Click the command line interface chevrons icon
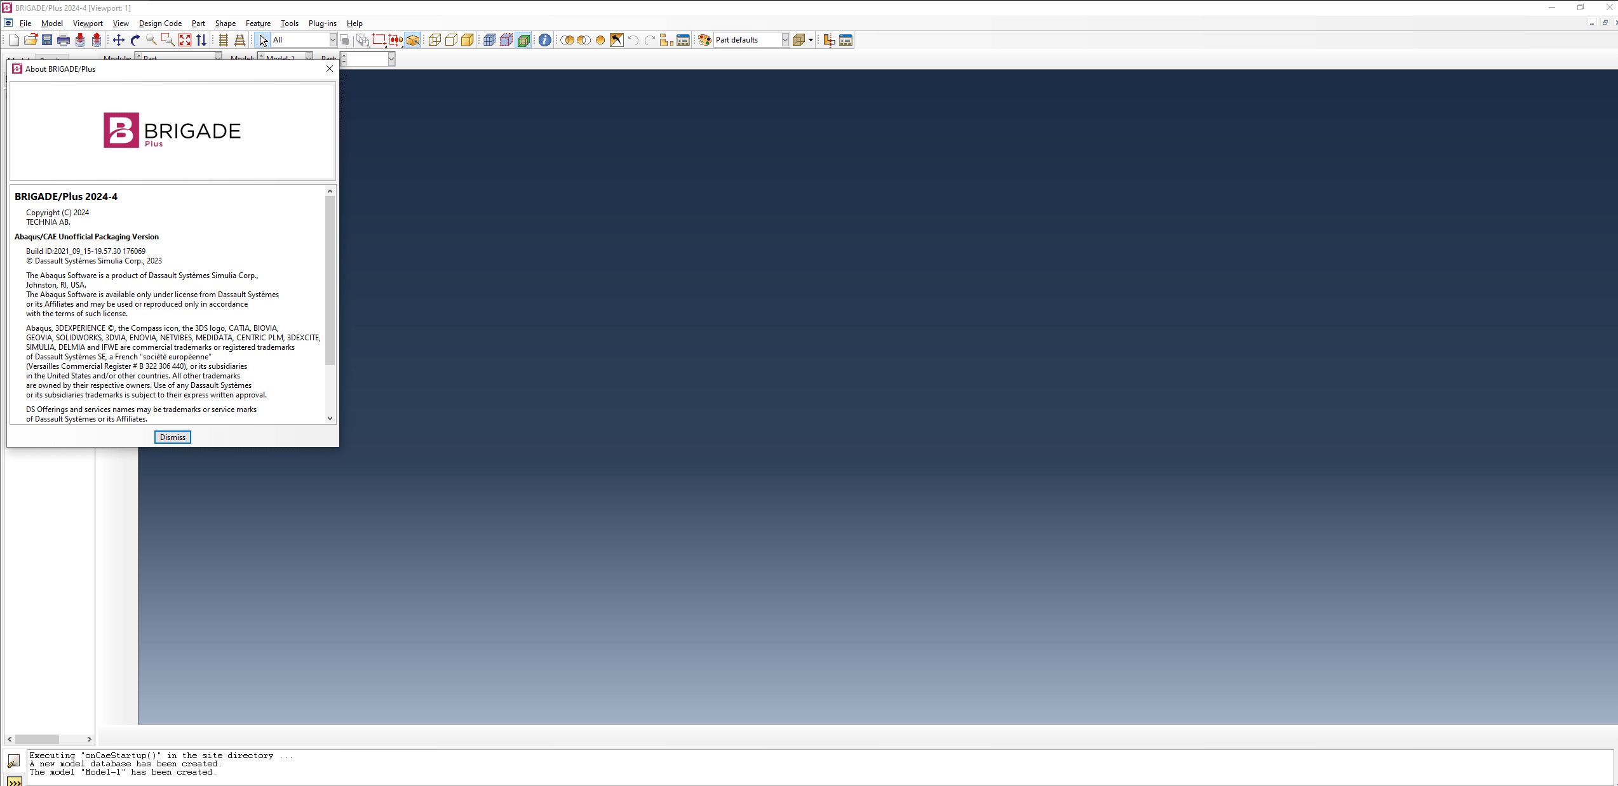Viewport: 1618px width, 786px height. pyautogui.click(x=15, y=781)
